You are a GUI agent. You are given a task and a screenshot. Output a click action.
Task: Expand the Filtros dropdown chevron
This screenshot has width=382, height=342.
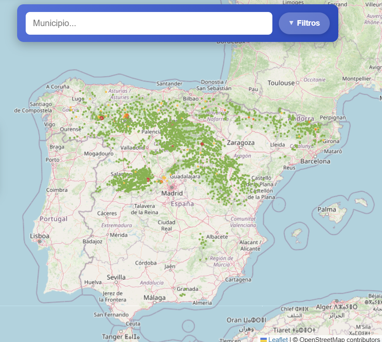coord(292,23)
